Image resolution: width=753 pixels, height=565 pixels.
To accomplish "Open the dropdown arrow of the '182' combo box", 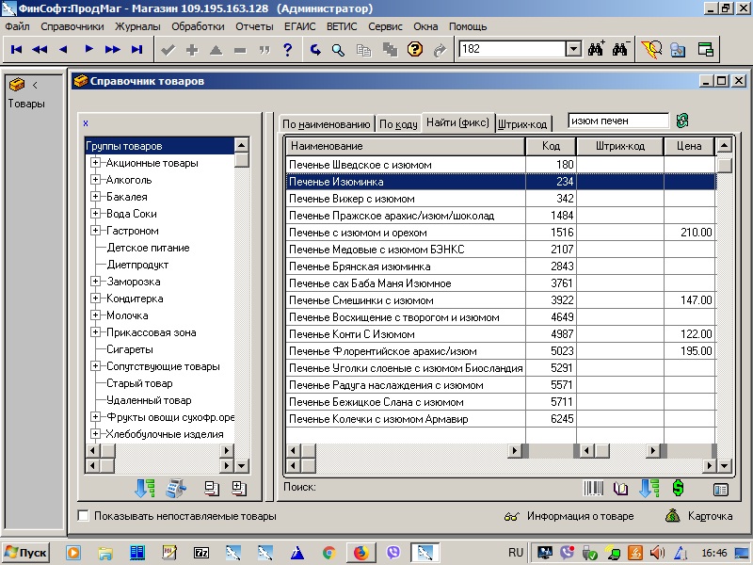I will (x=573, y=49).
